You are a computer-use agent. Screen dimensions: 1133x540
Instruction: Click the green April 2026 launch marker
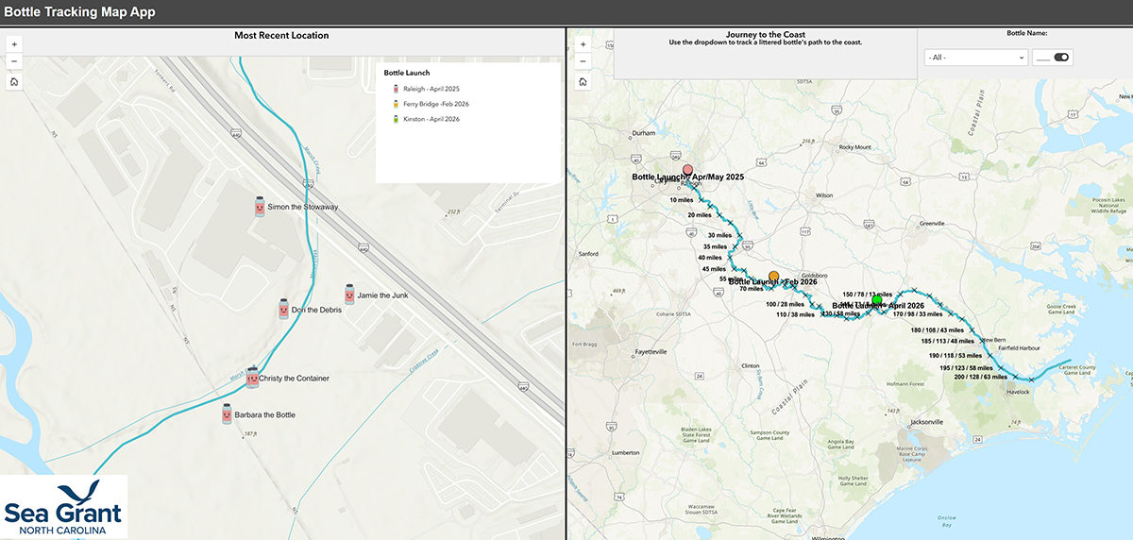coord(877,300)
